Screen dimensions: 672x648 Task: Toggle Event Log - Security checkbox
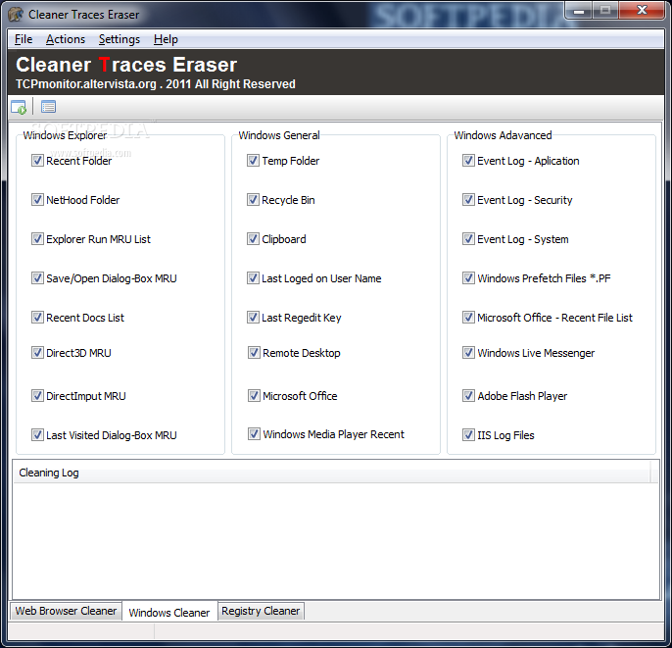pos(468,200)
